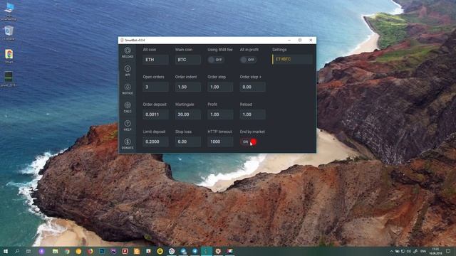Click the Open orders input field
The height and width of the screenshot is (256, 456).
[x=155, y=87]
